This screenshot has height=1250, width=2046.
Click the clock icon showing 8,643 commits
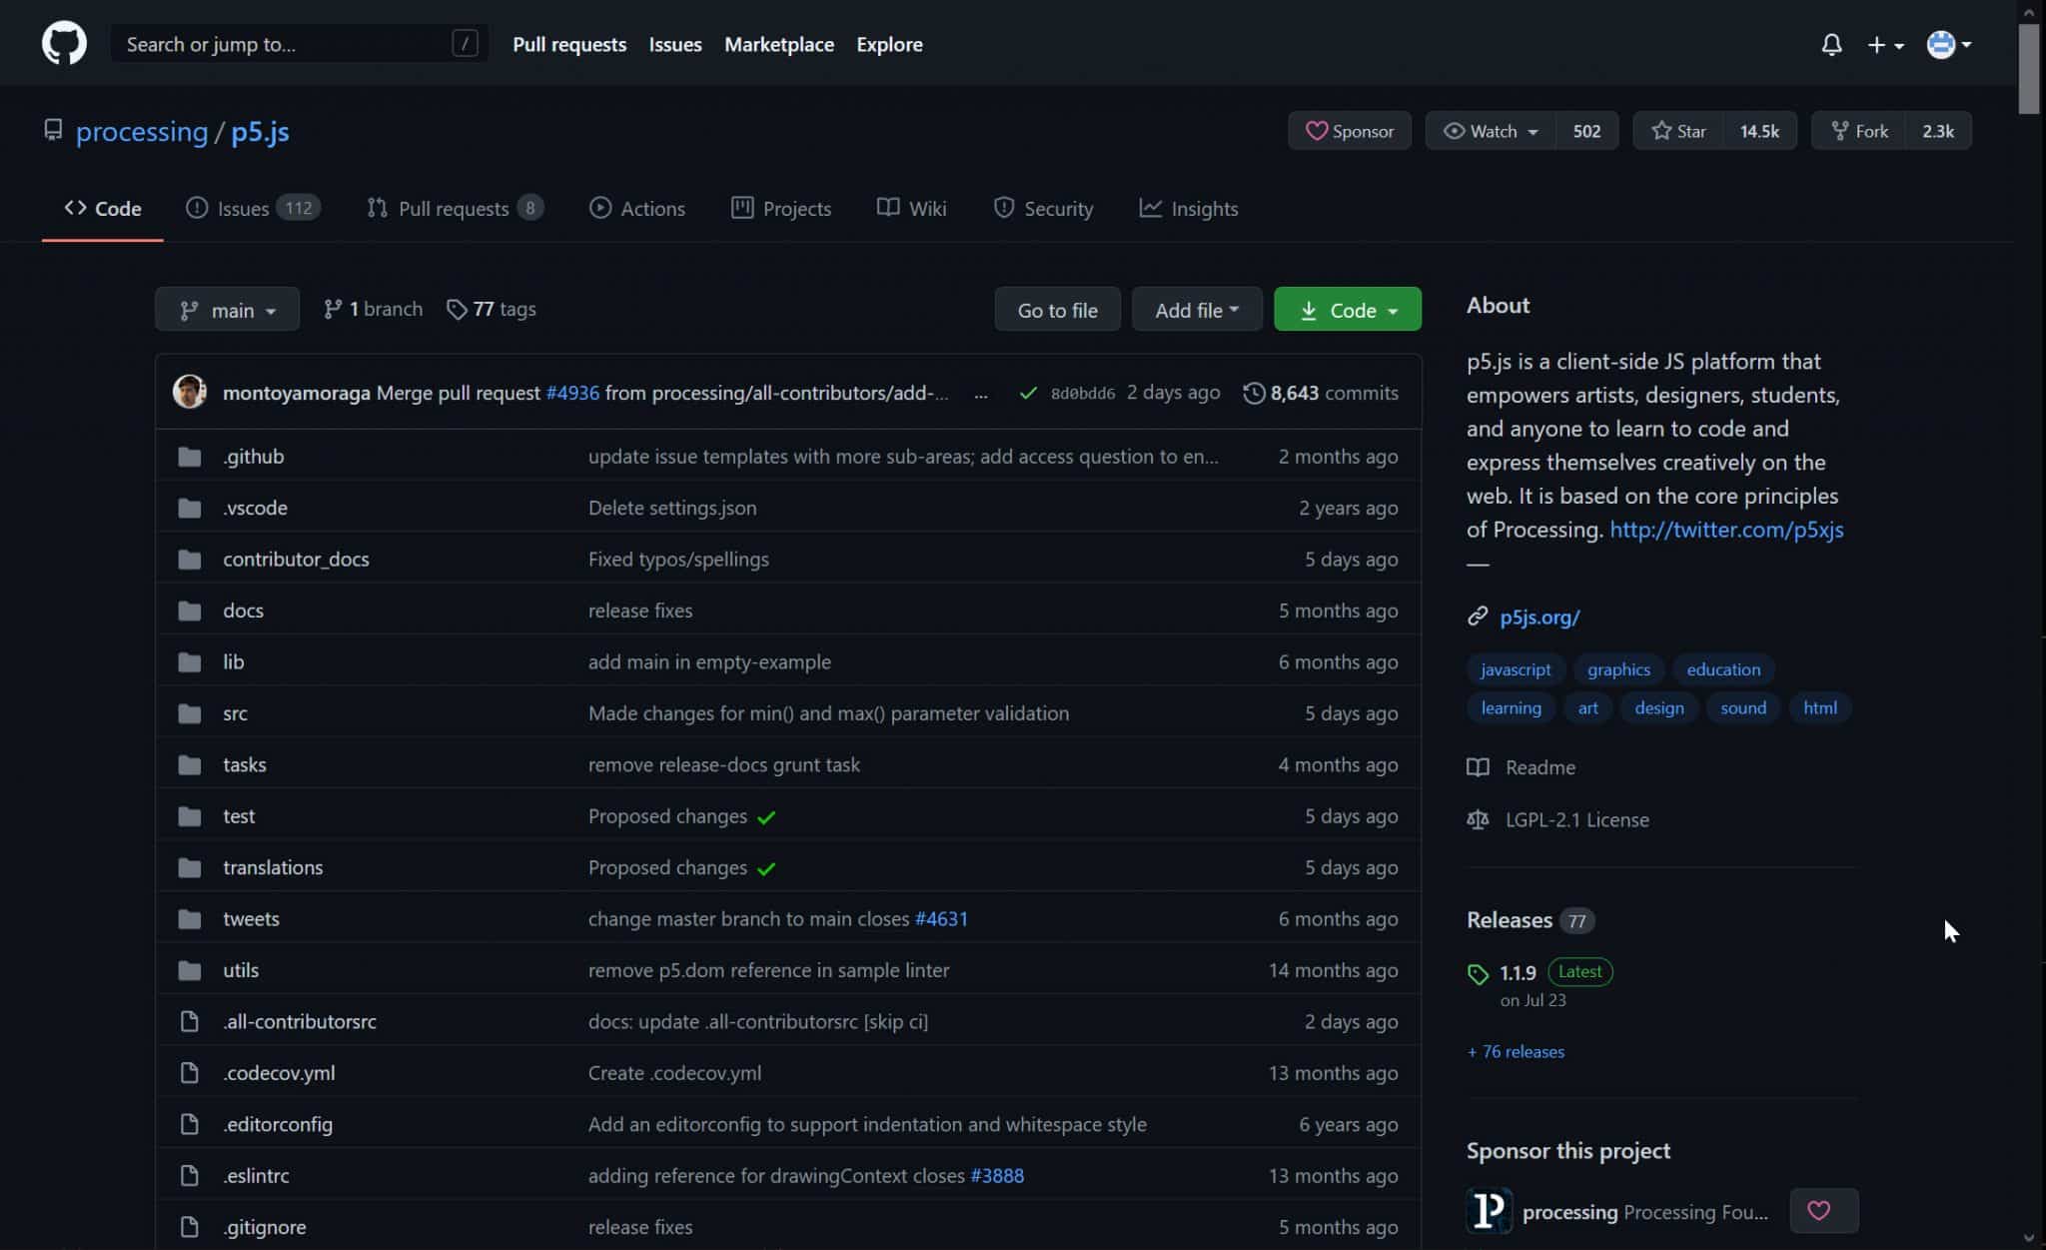pos(1255,393)
